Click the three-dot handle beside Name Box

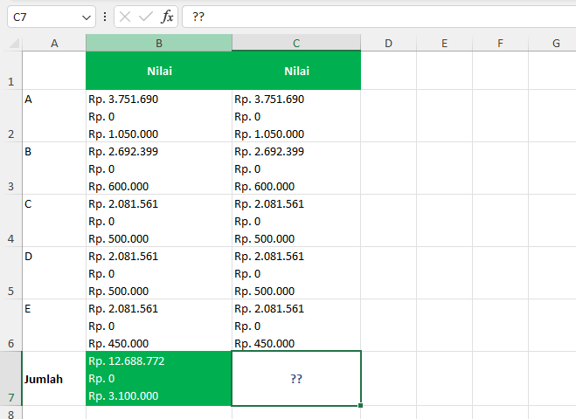click(x=106, y=17)
